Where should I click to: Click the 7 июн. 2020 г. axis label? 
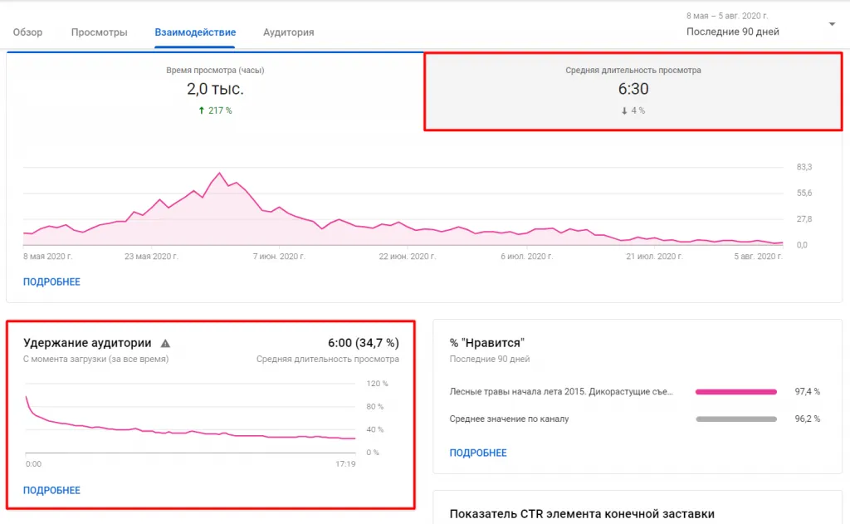pos(279,256)
